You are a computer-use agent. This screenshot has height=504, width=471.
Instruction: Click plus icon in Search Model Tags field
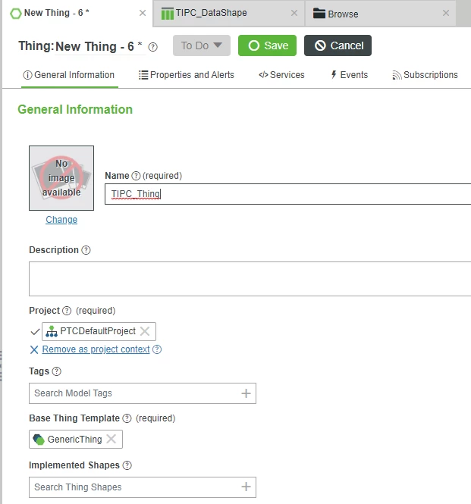246,393
